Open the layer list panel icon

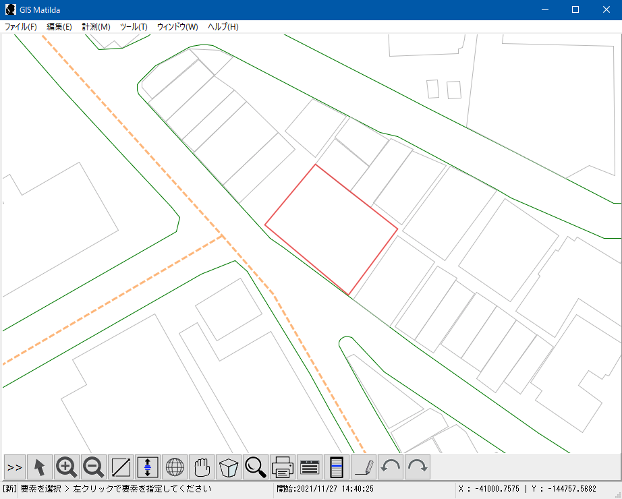[x=337, y=467]
